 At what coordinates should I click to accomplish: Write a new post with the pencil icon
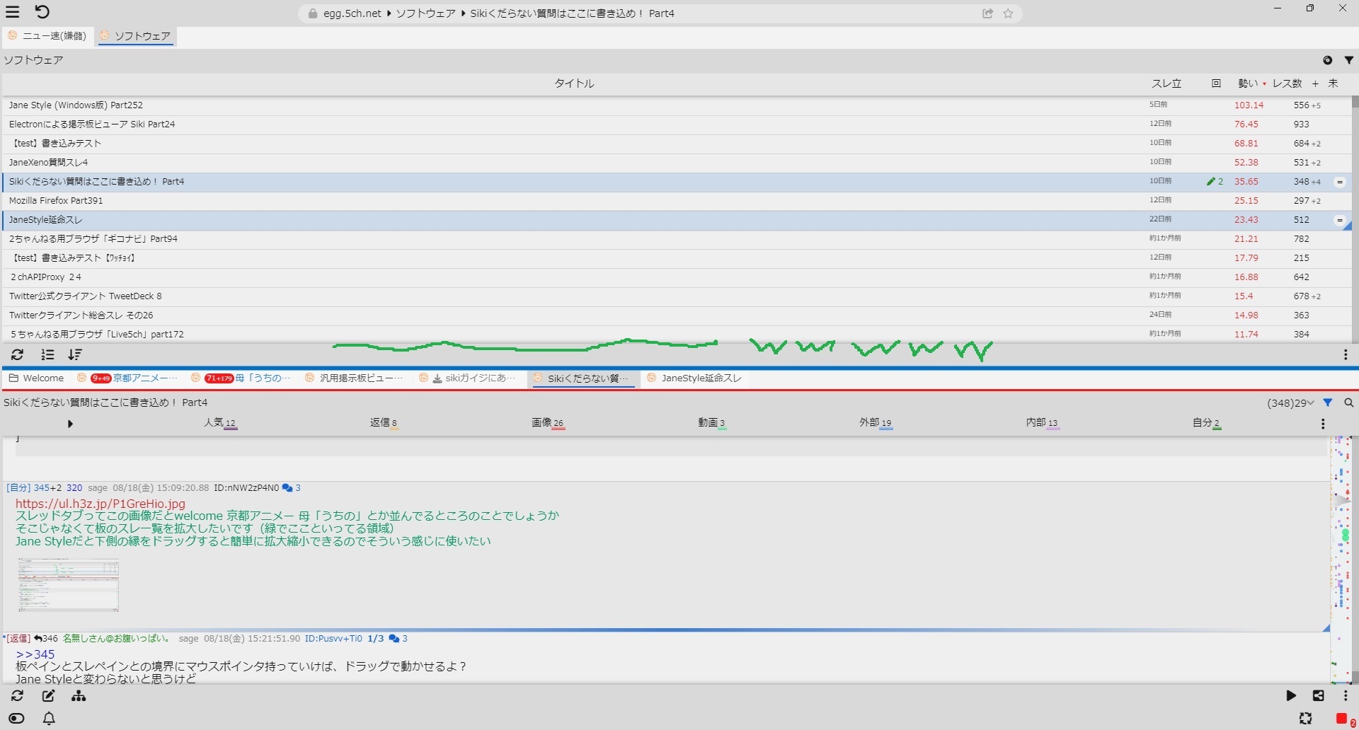[x=48, y=696]
